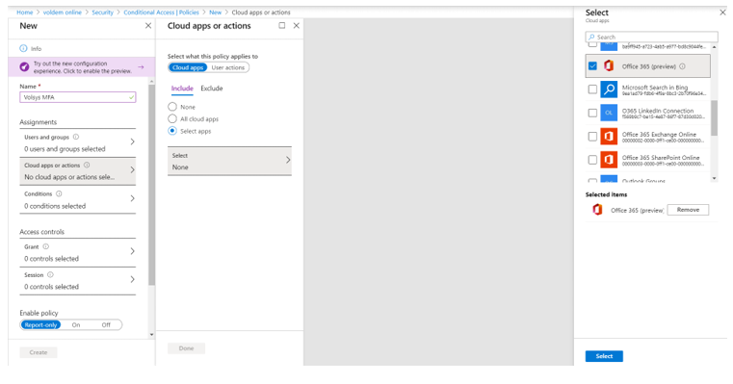
Task: Click O365 LinkedIn Connection app icon
Action: [x=609, y=113]
